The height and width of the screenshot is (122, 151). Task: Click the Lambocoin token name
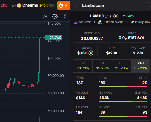pyautogui.click(x=93, y=5)
